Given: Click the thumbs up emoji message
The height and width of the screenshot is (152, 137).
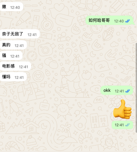Looking at the screenshot, I should [122, 109].
